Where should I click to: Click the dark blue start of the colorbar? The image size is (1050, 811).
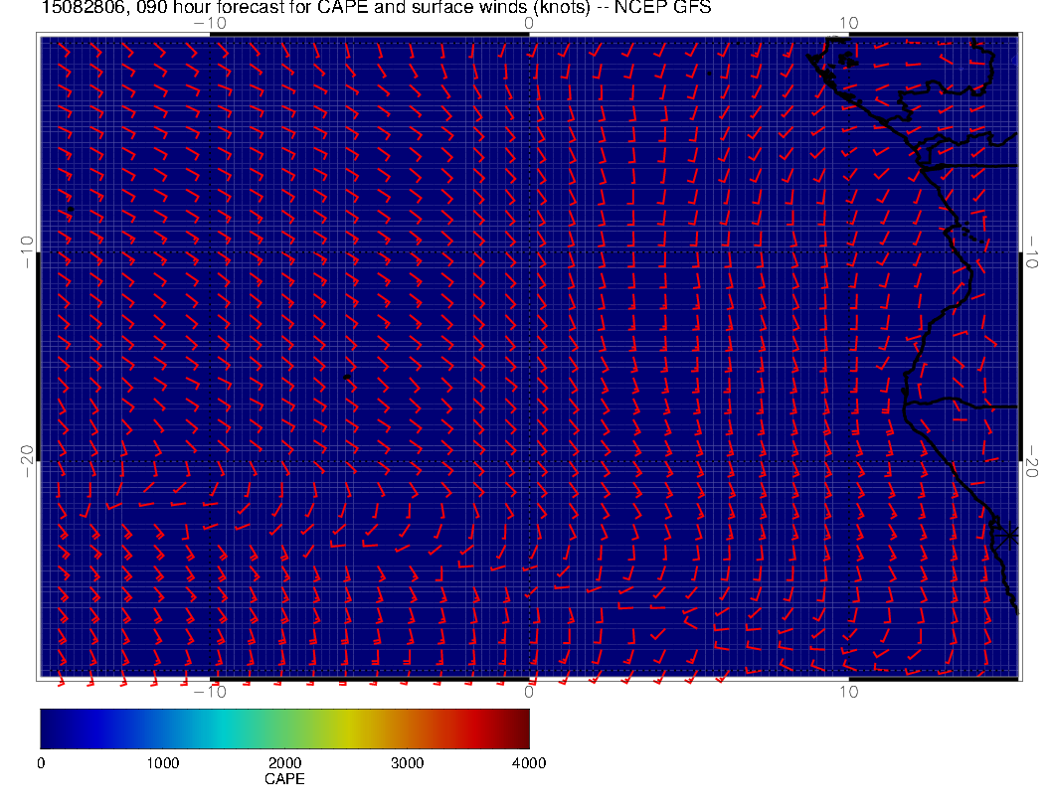point(50,728)
